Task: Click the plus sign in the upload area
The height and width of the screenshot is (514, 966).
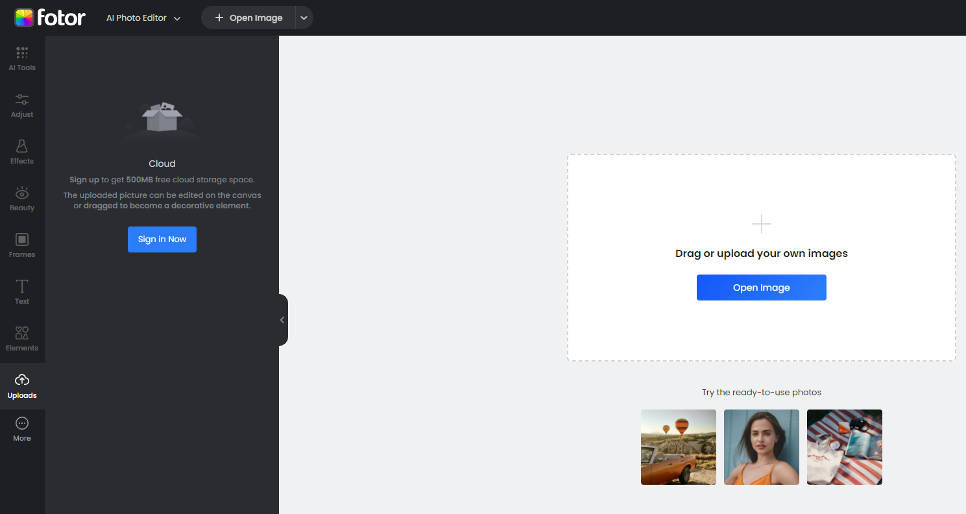Action: 761,225
